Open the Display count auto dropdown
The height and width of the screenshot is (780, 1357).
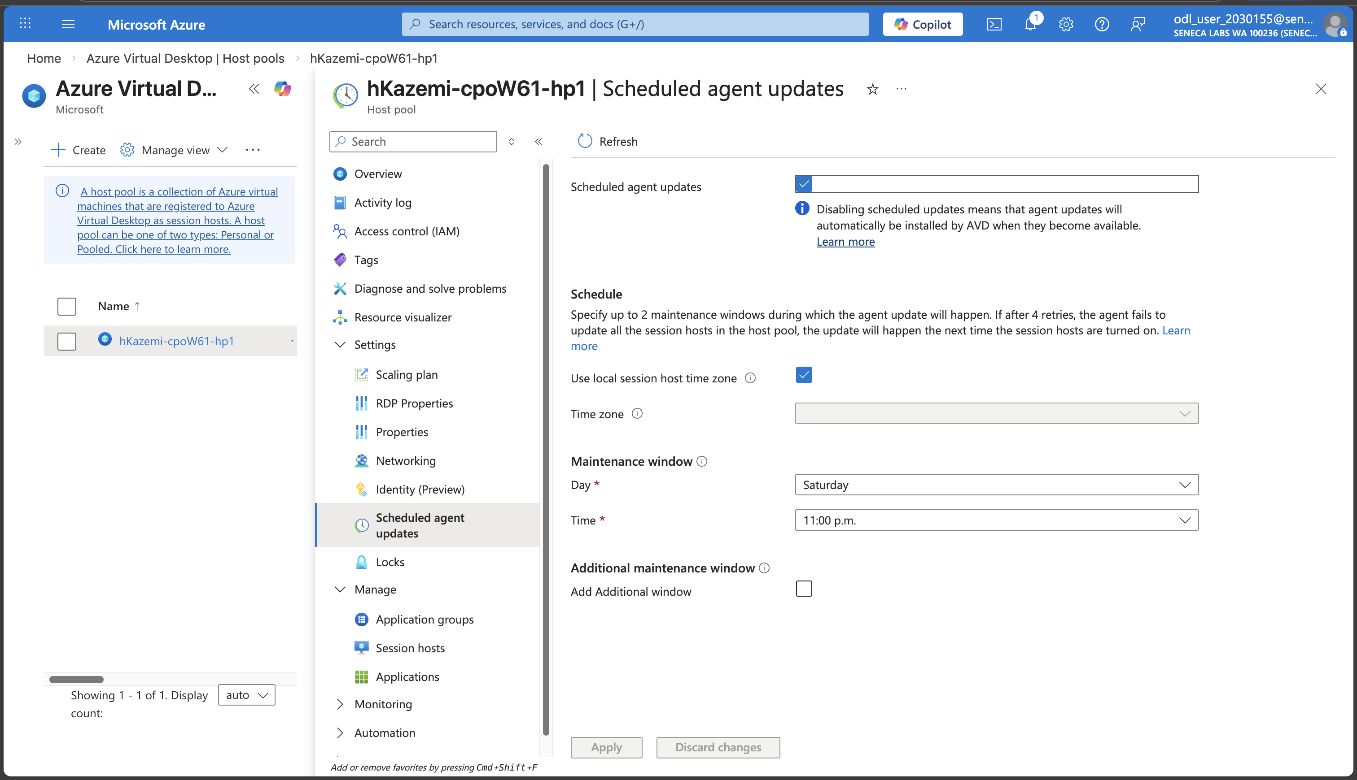click(247, 695)
